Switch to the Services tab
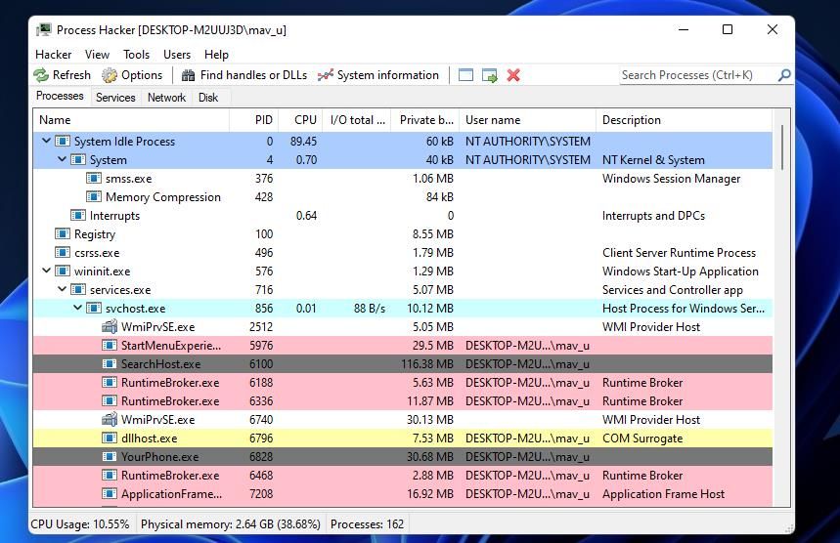 point(115,98)
